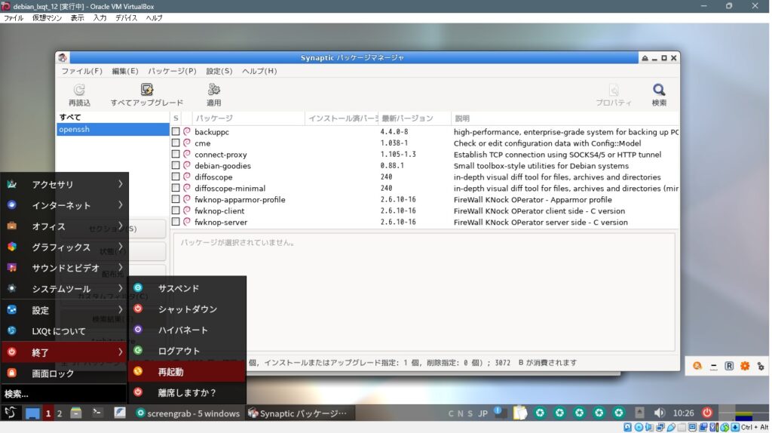Choose 再起動 from the leave submenu
The height and width of the screenshot is (433, 772).
pos(187,372)
